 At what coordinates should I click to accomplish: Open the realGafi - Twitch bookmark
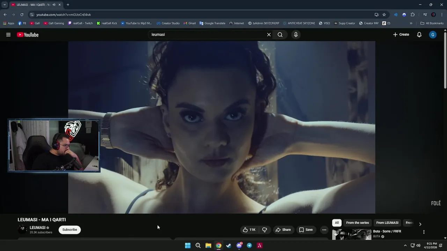click(x=81, y=23)
